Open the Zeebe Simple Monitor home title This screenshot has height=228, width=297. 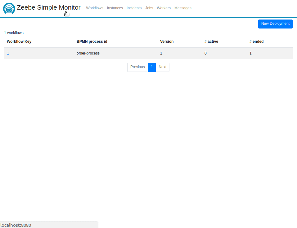pyautogui.click(x=48, y=7)
